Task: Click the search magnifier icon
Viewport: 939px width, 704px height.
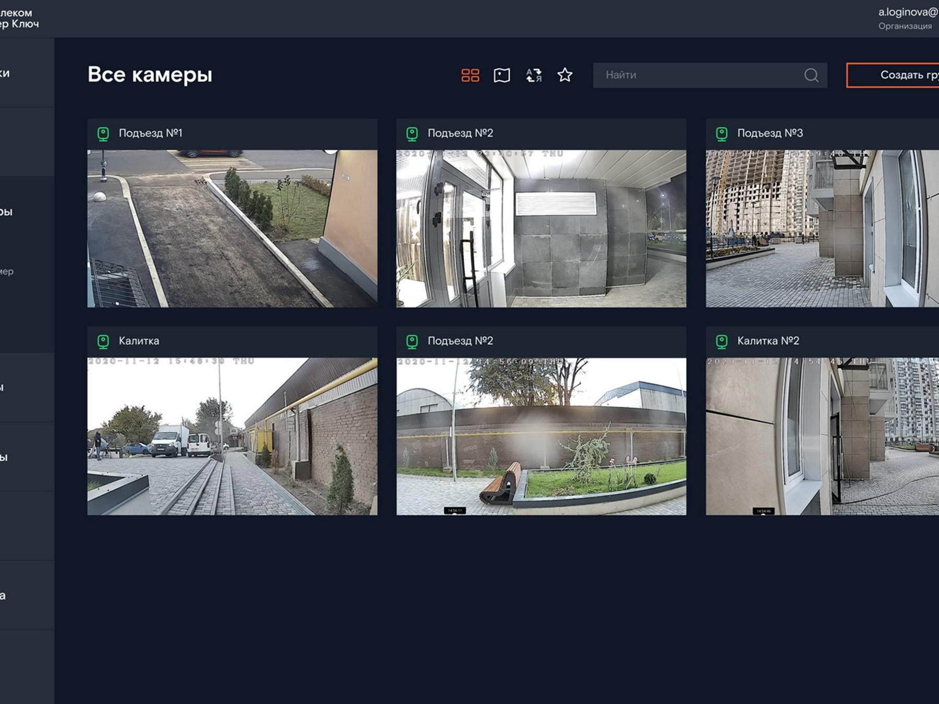Action: pos(811,75)
